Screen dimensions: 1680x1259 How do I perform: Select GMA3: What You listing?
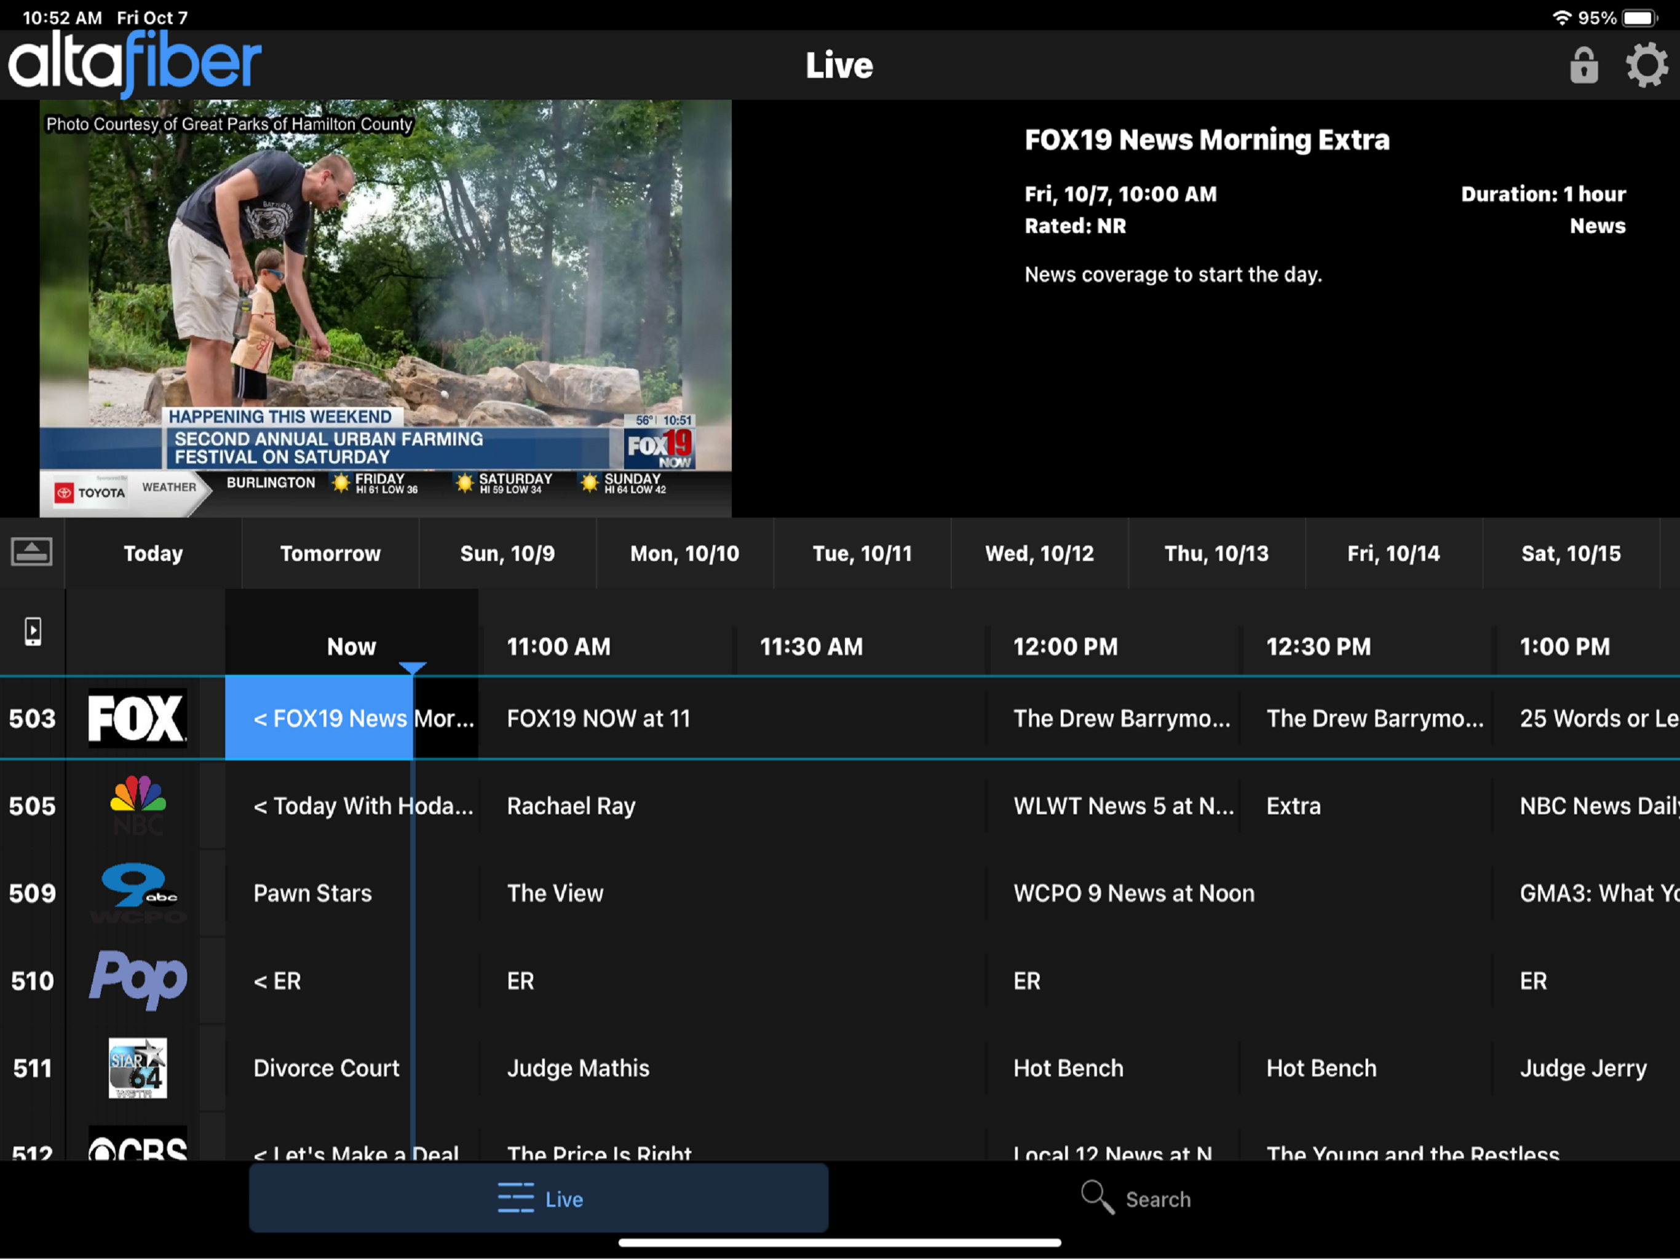pos(1587,892)
